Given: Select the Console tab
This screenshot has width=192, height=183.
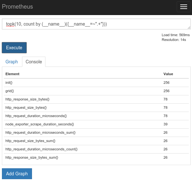Looking at the screenshot, I should (x=34, y=62).
